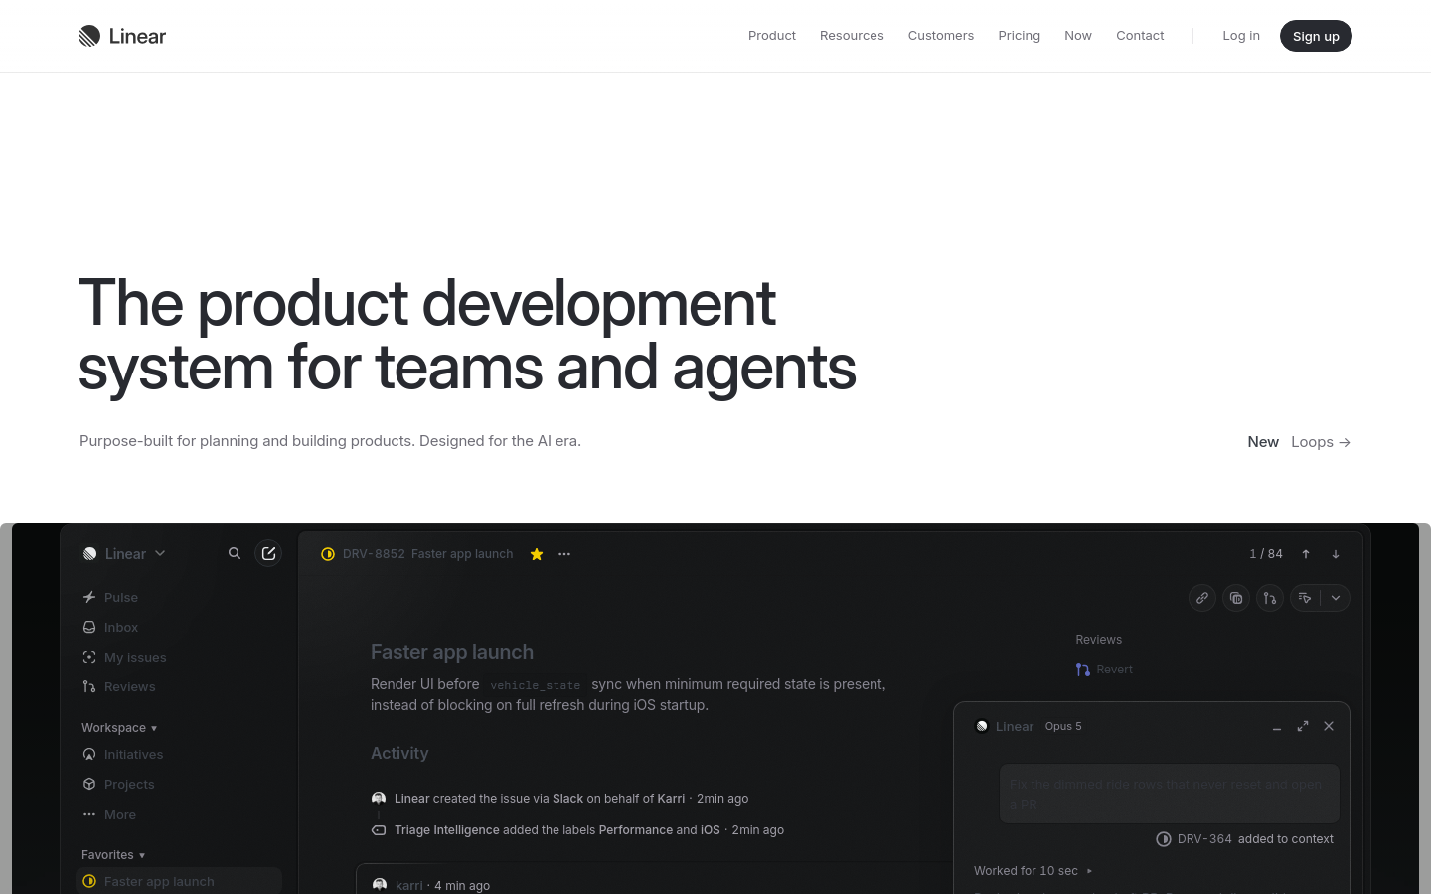The height and width of the screenshot is (894, 1431).
Task: Open the dropdown chevron beside the agent cursor icon
Action: pos(1336,598)
